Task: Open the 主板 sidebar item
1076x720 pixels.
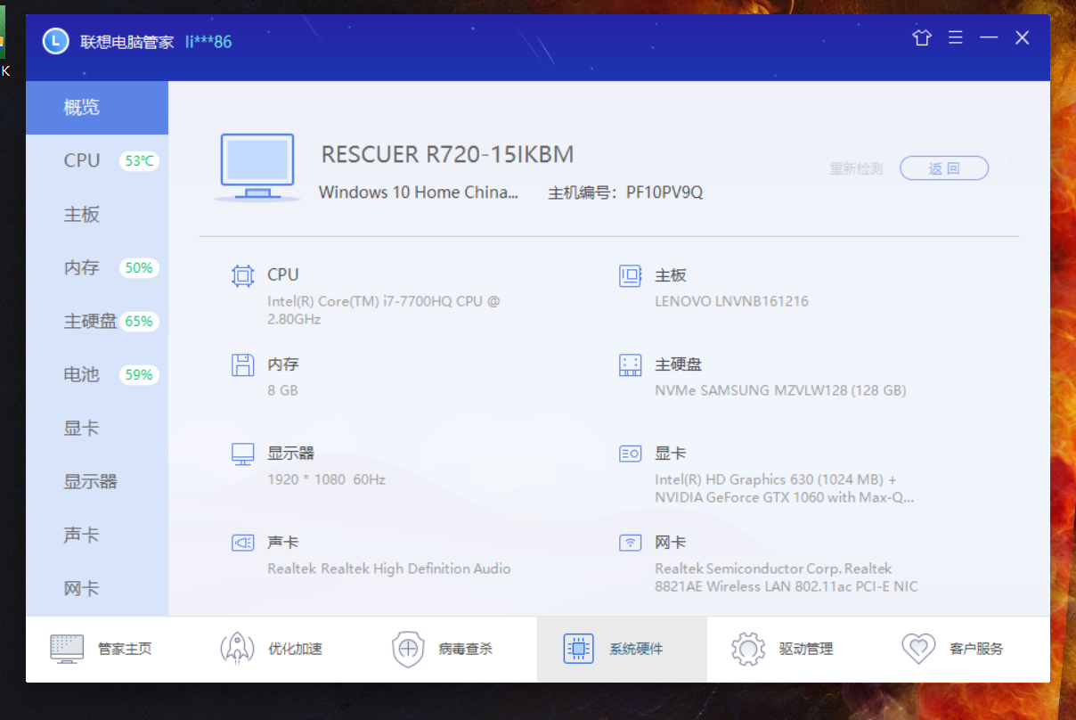Action: 97,215
